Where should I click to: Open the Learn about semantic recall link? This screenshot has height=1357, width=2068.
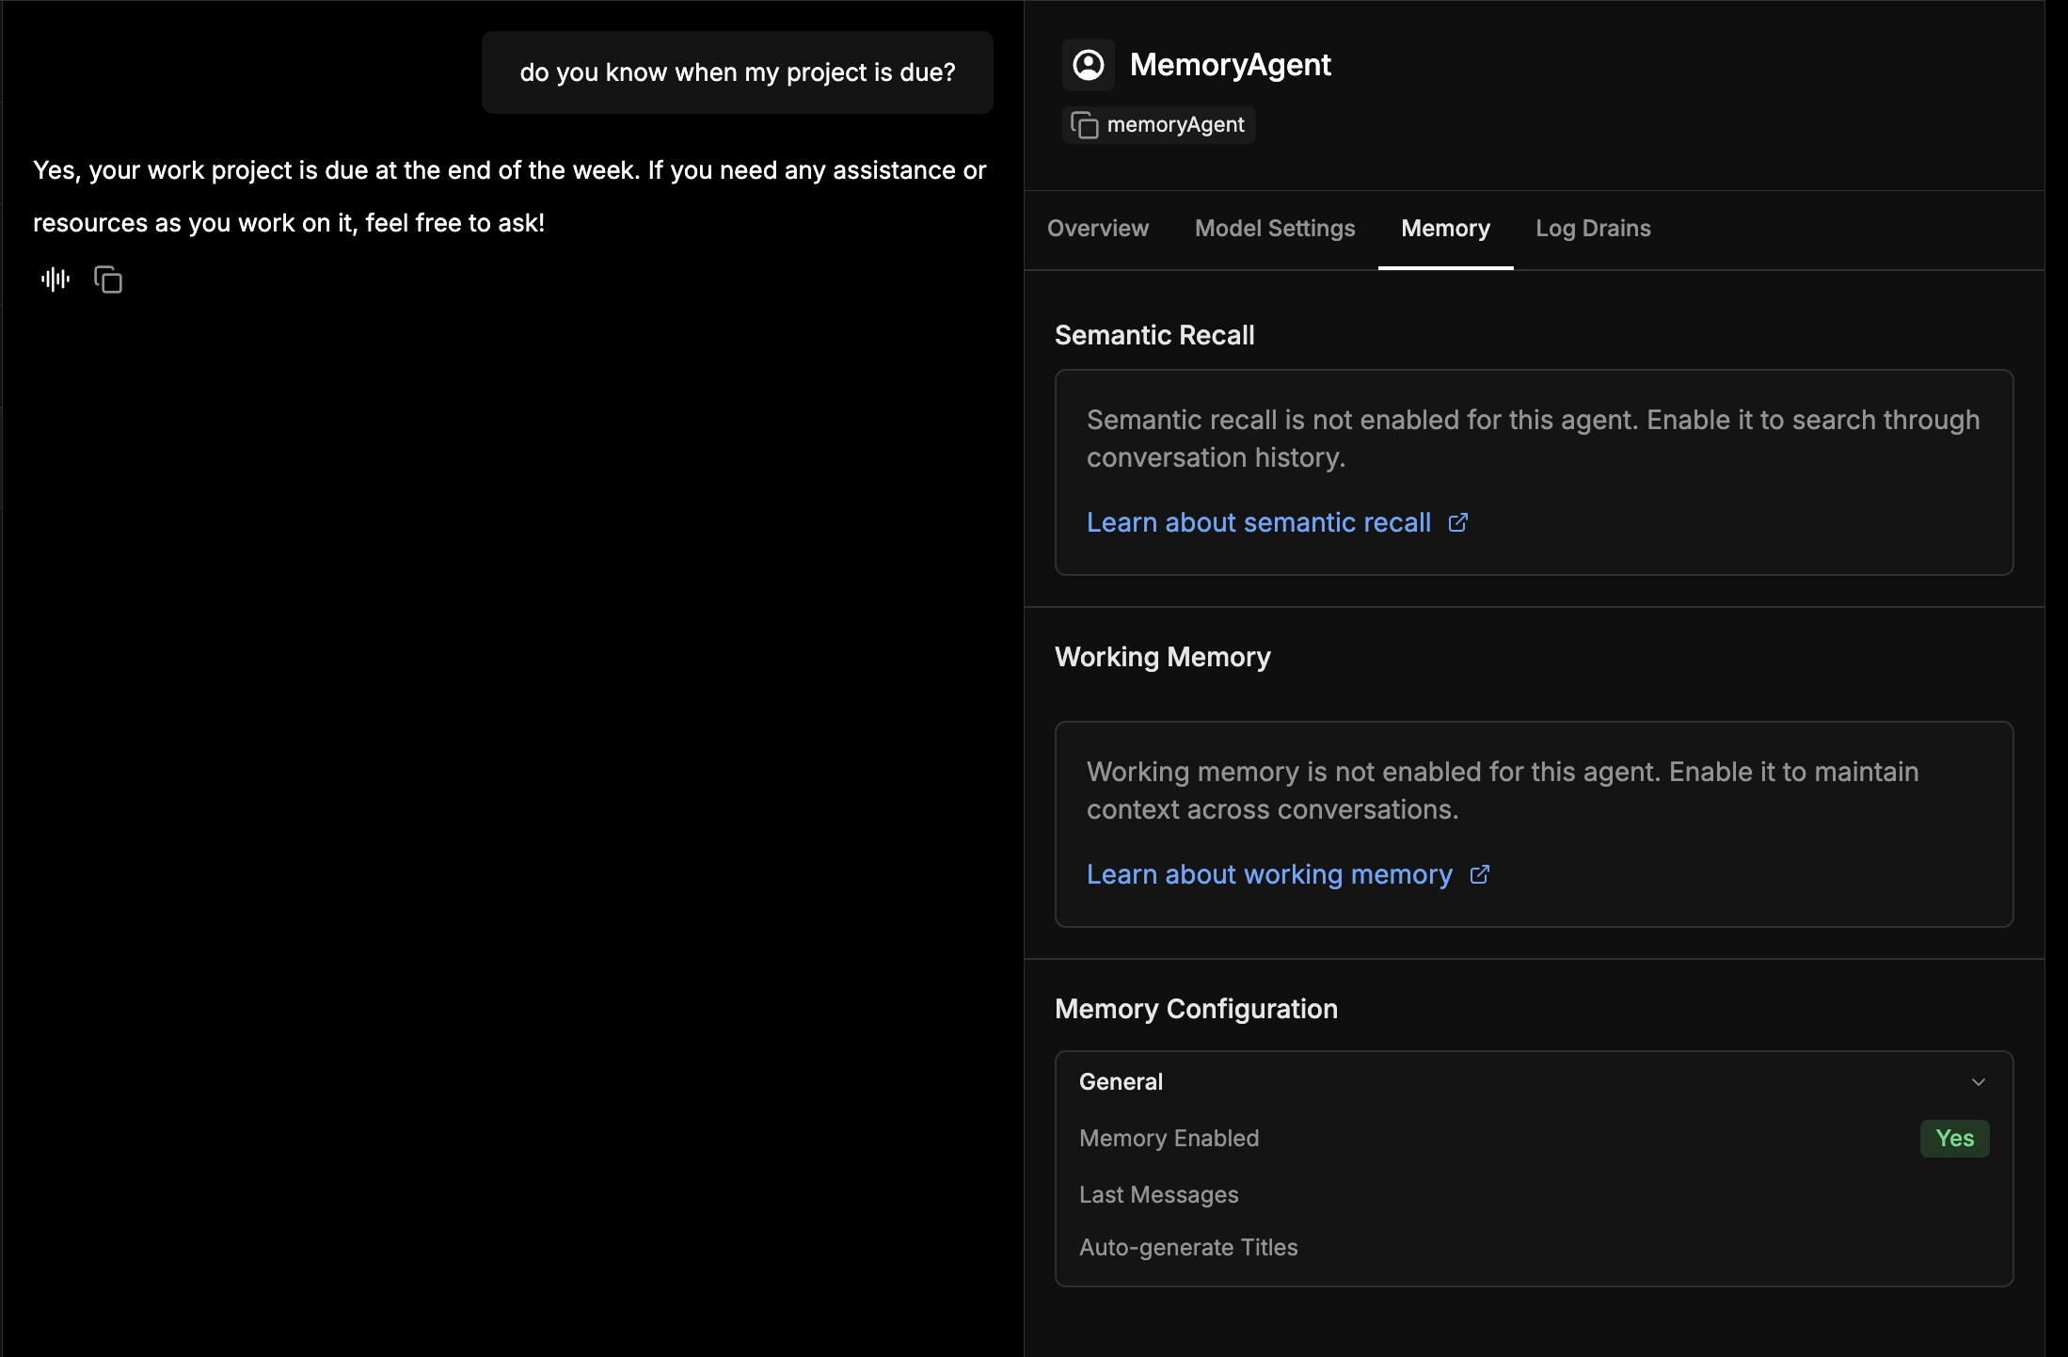1258,523
